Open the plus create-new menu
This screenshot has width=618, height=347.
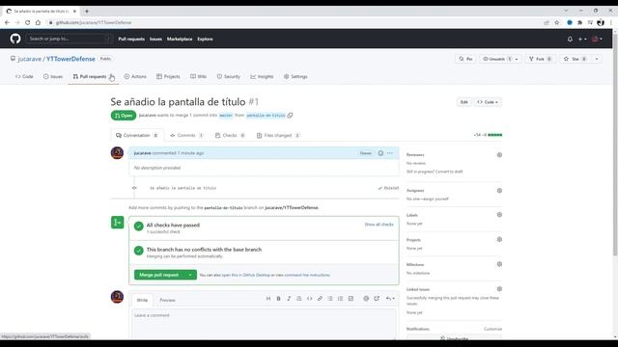(x=582, y=39)
